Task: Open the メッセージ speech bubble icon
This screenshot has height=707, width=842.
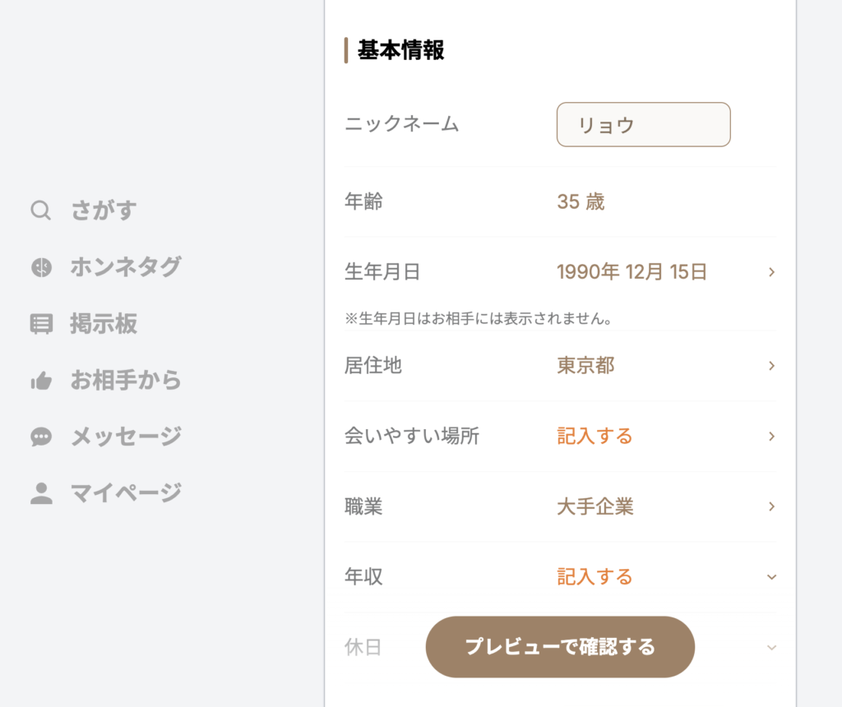Action: click(41, 437)
